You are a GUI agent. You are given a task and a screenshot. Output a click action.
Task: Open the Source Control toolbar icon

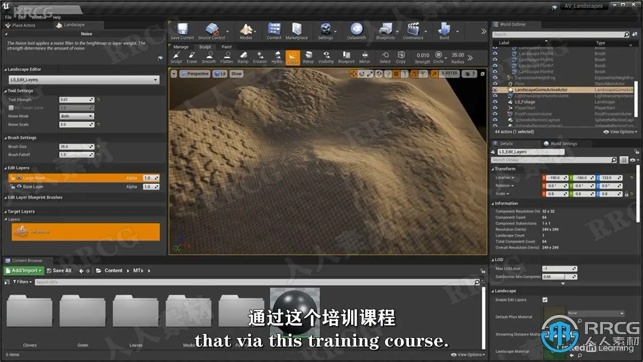(x=211, y=31)
